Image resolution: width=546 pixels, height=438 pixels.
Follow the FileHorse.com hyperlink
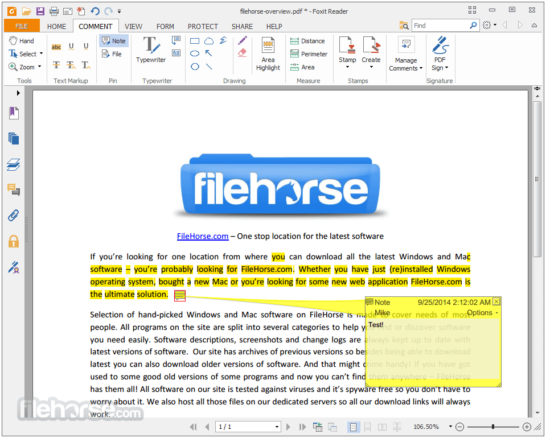pos(203,236)
